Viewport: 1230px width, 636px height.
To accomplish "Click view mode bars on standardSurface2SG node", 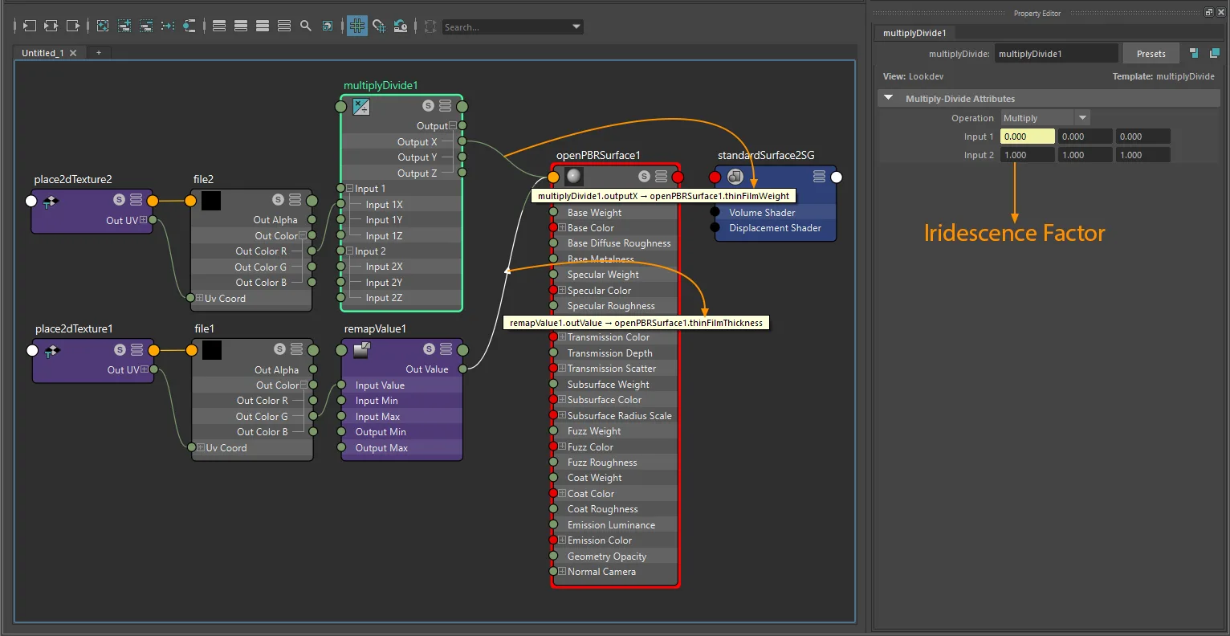I will 819,176.
